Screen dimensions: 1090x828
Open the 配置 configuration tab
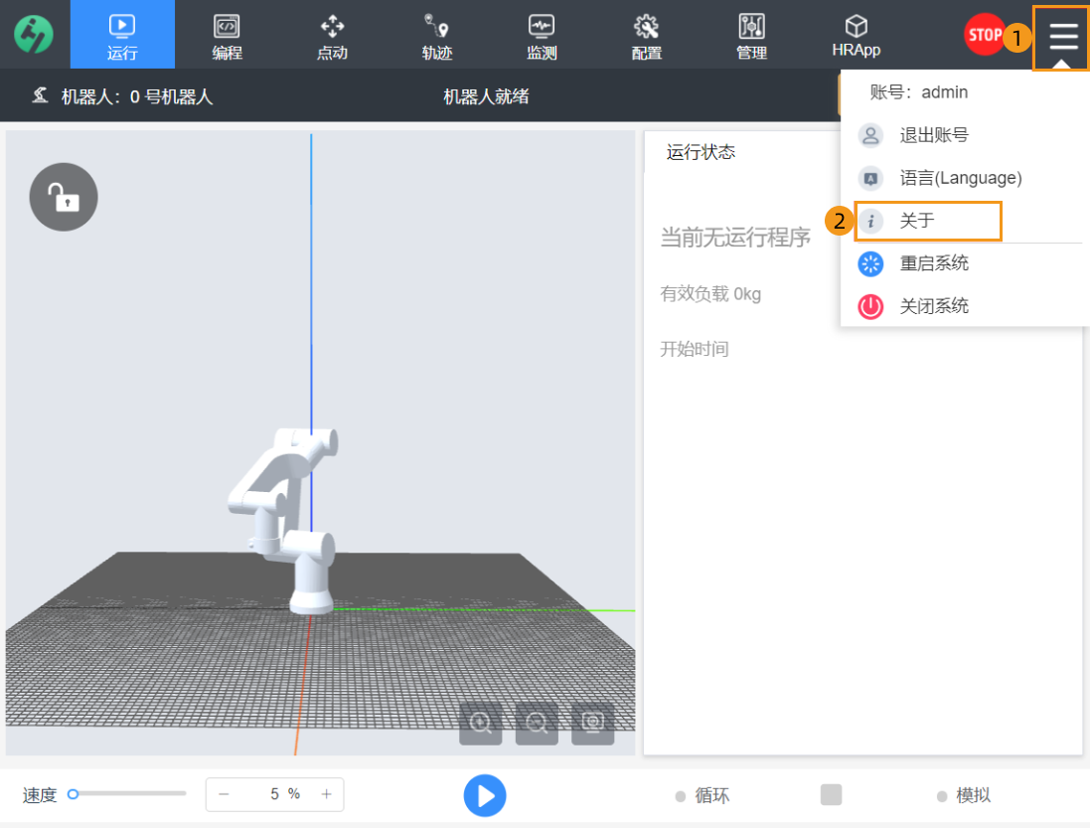pos(647,36)
